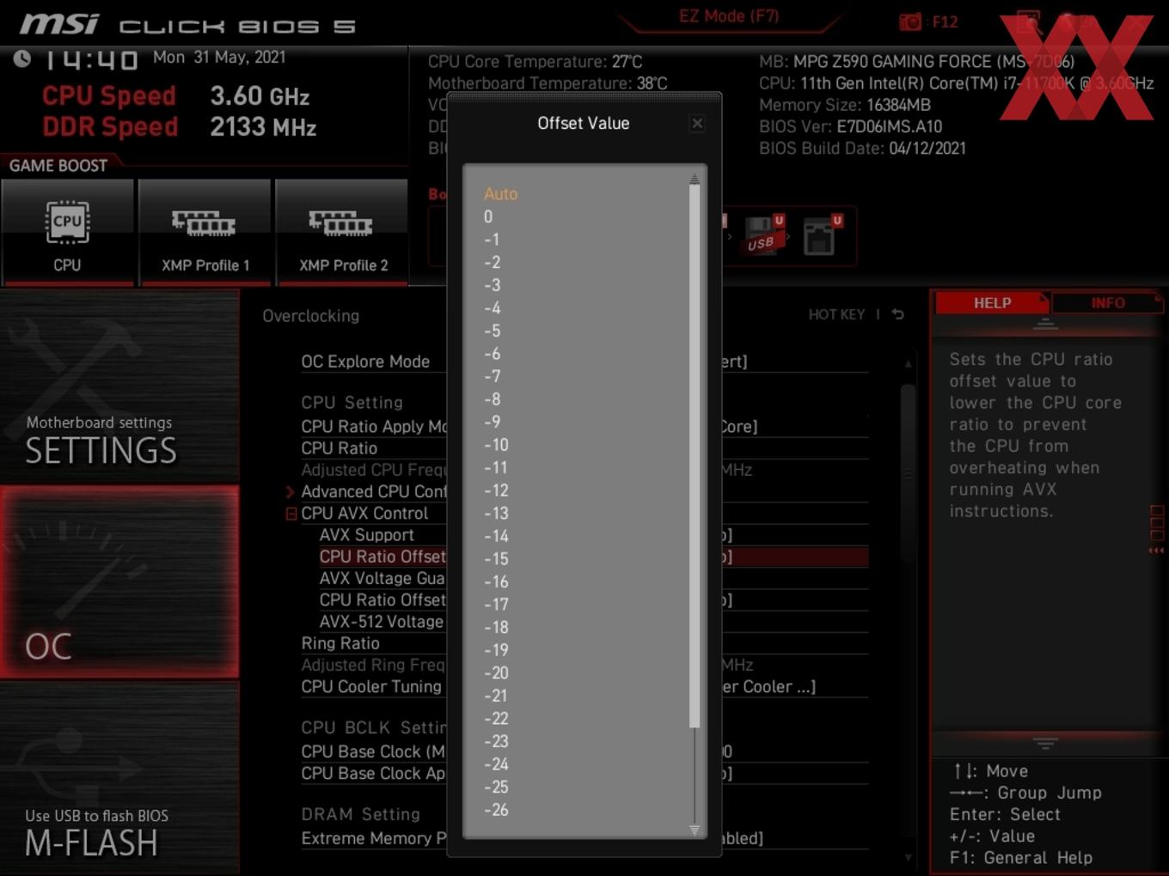Select offset value -19
The width and height of the screenshot is (1169, 876).
496,650
